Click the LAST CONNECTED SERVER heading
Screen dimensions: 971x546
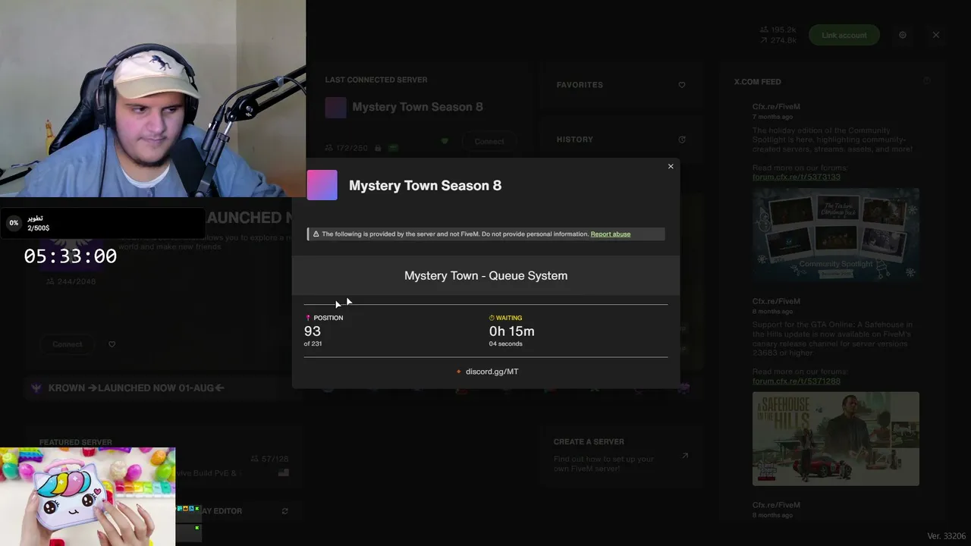tap(376, 80)
